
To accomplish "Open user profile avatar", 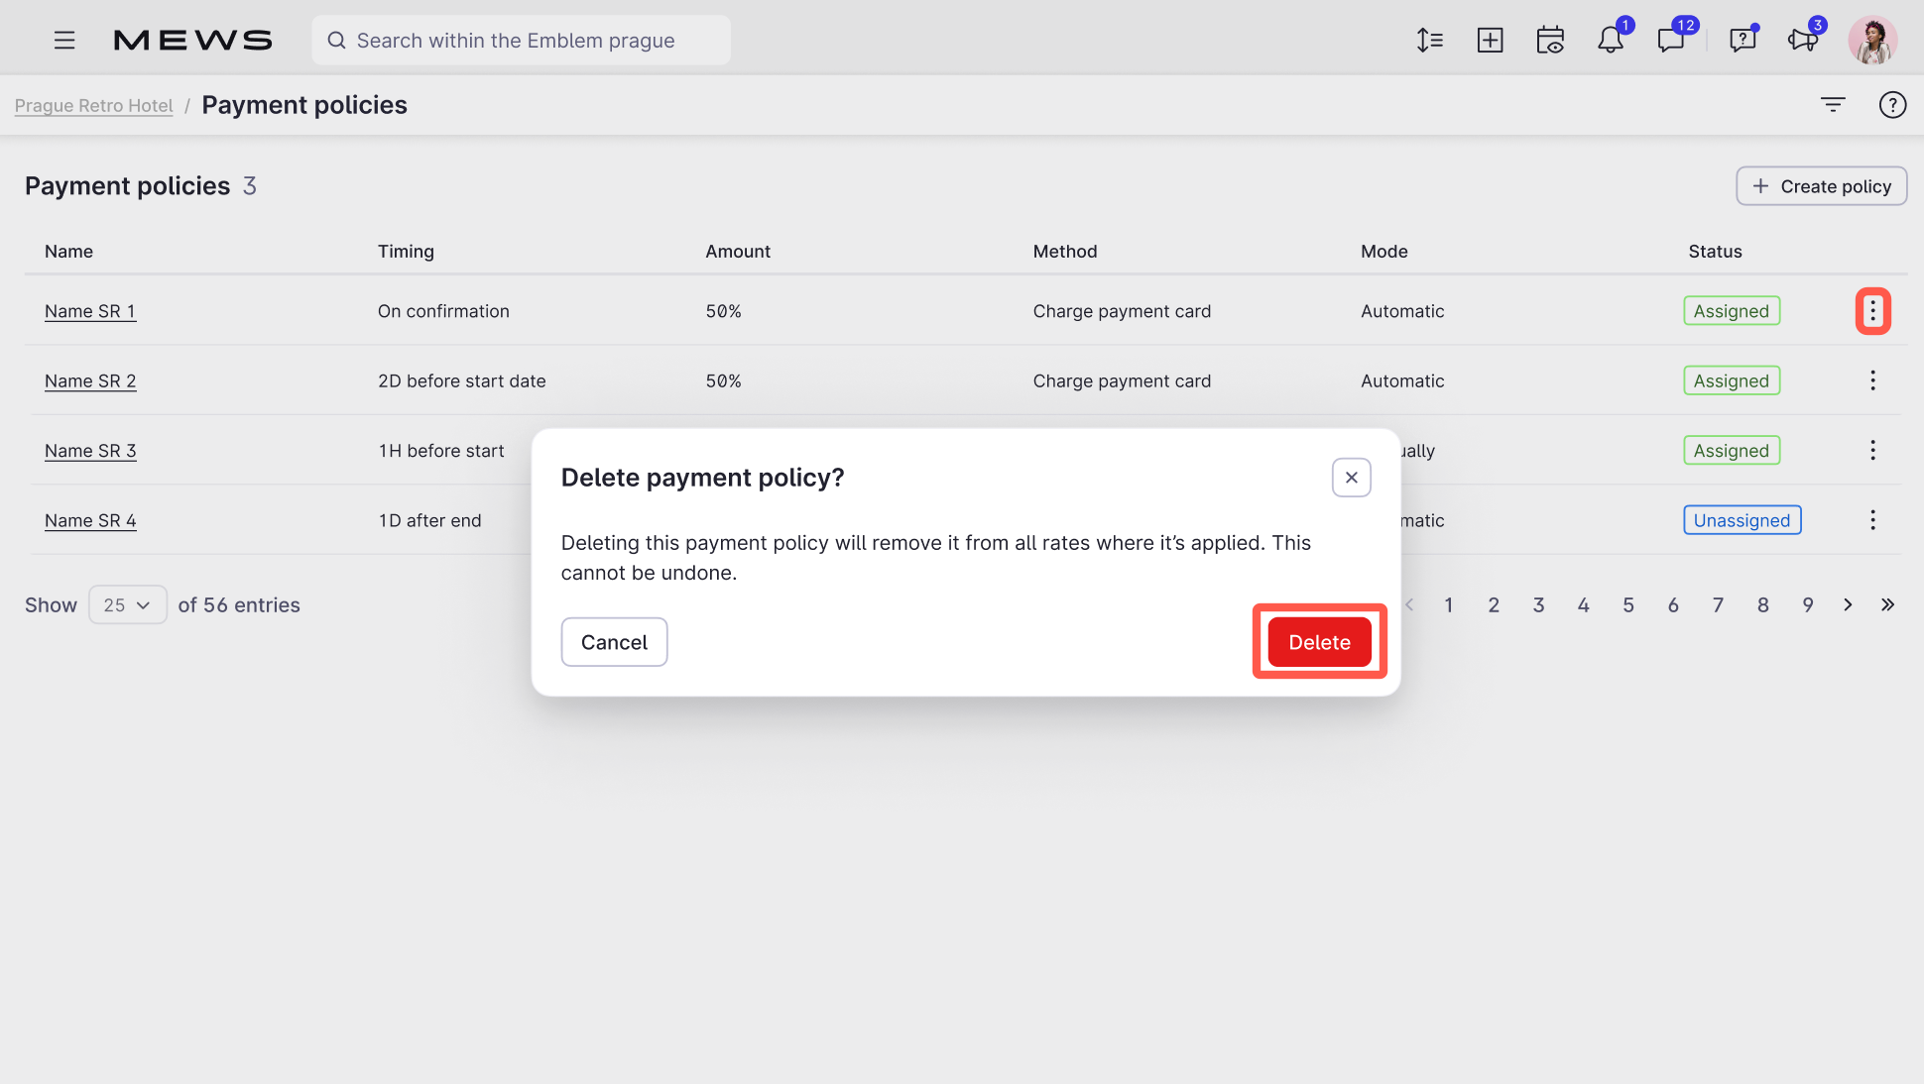I will click(1872, 40).
